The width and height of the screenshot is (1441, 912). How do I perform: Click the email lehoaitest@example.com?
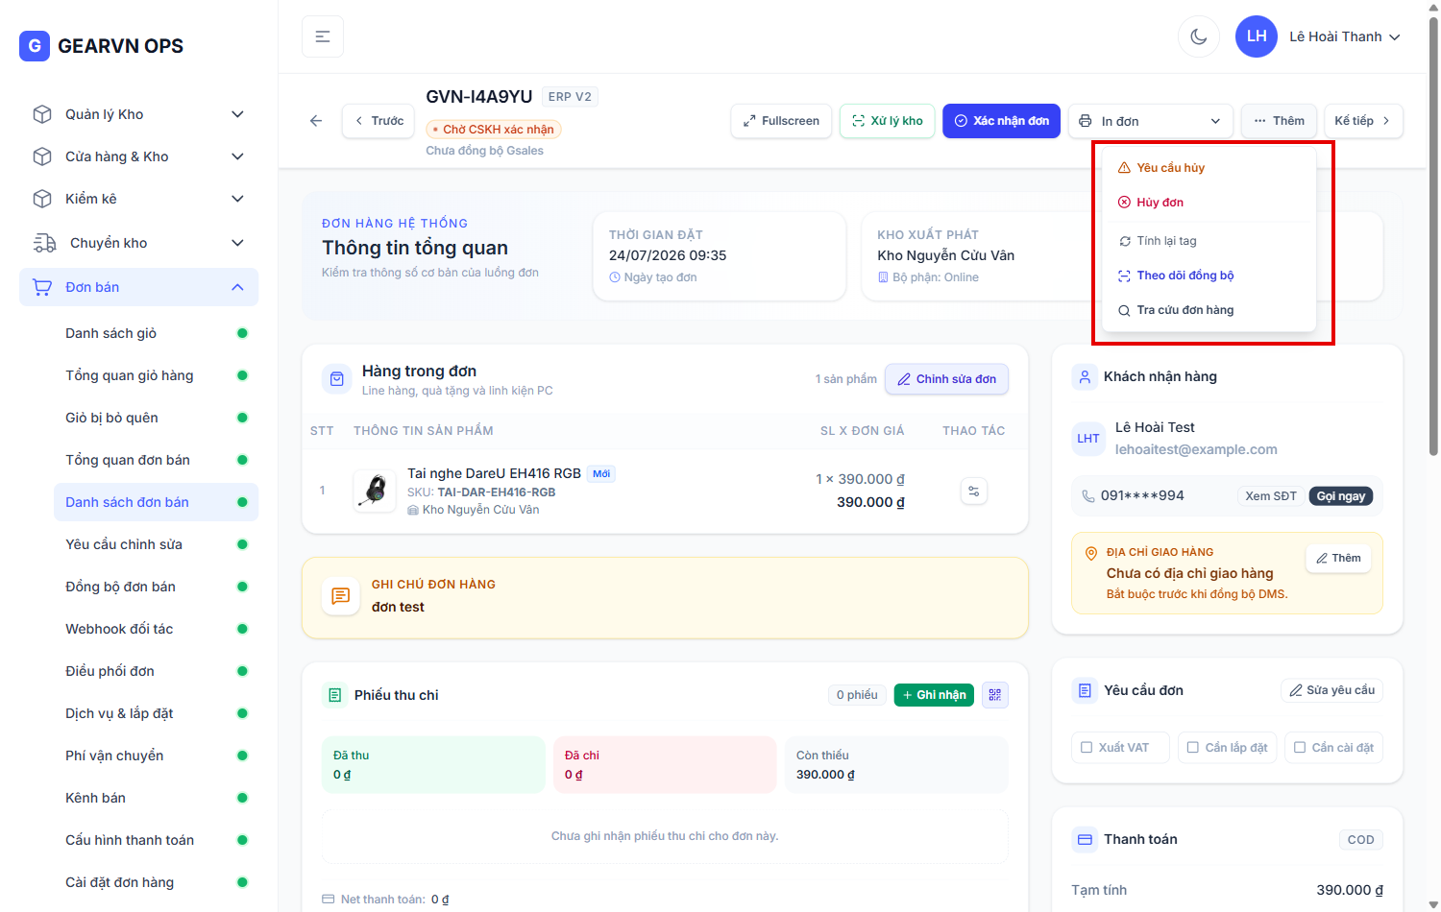[x=1196, y=449]
